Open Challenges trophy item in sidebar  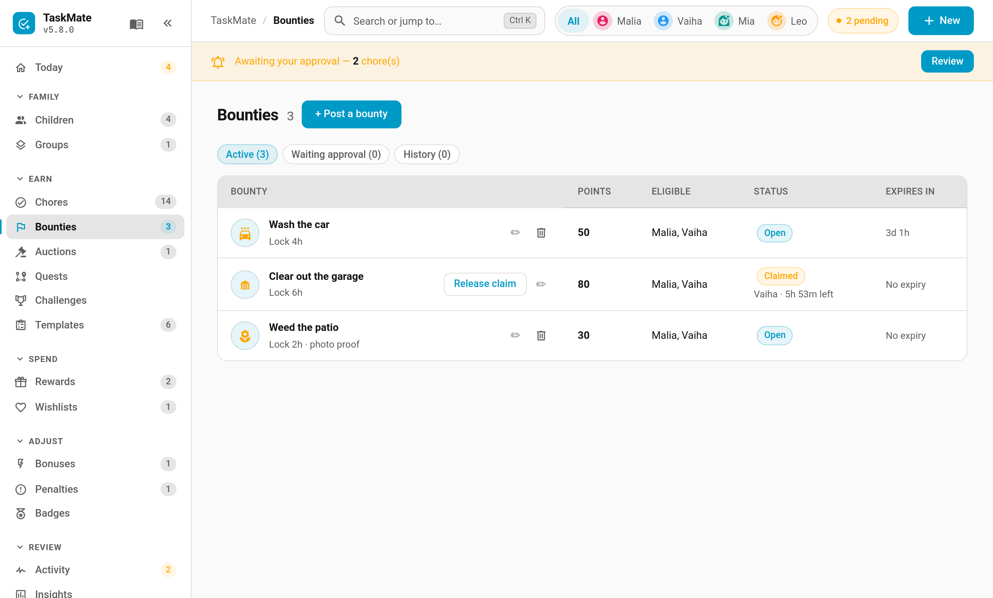coord(95,300)
